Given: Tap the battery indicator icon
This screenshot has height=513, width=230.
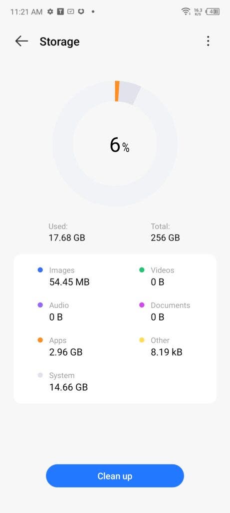Looking at the screenshot, I should click(x=213, y=12).
